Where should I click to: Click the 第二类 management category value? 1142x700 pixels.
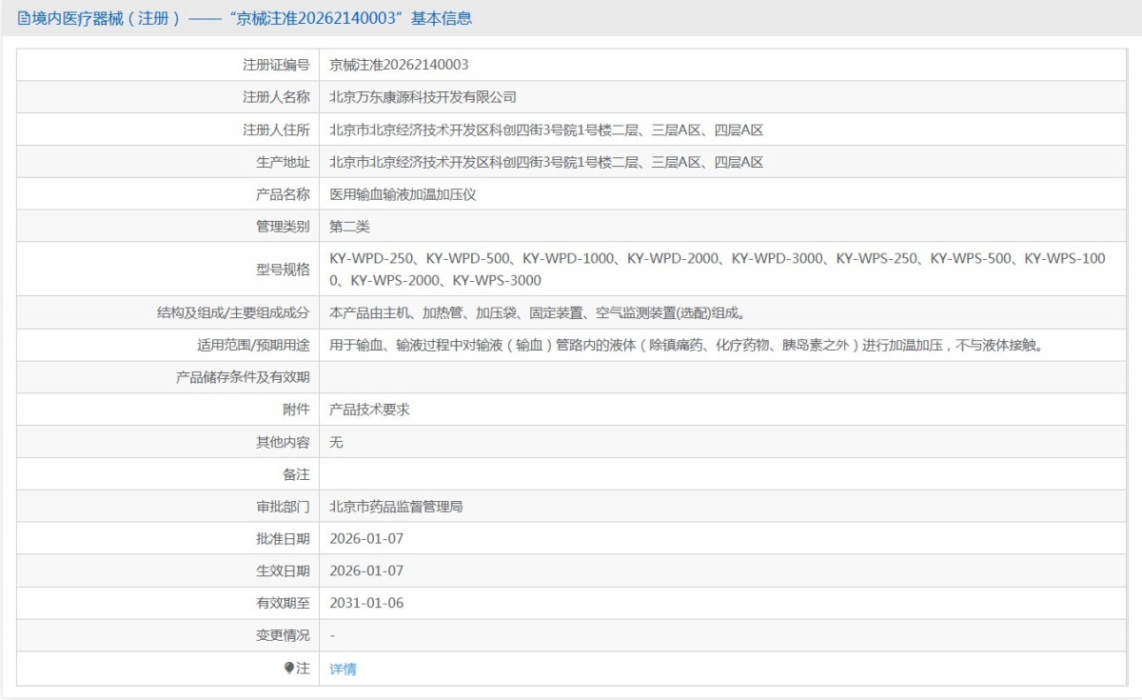point(349,227)
